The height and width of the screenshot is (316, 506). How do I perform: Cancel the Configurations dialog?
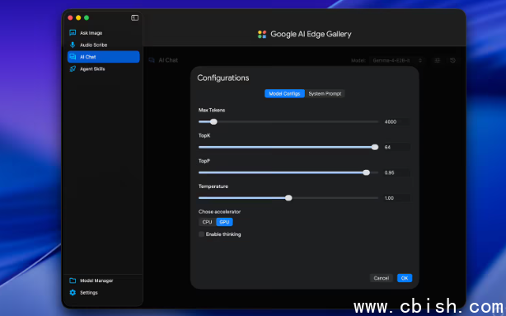coord(381,278)
